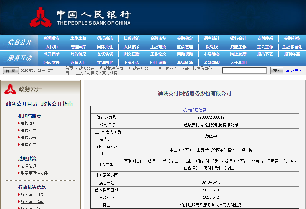Open 机构领导 sidebar link
306x209 pixels.
[x=28, y=130]
